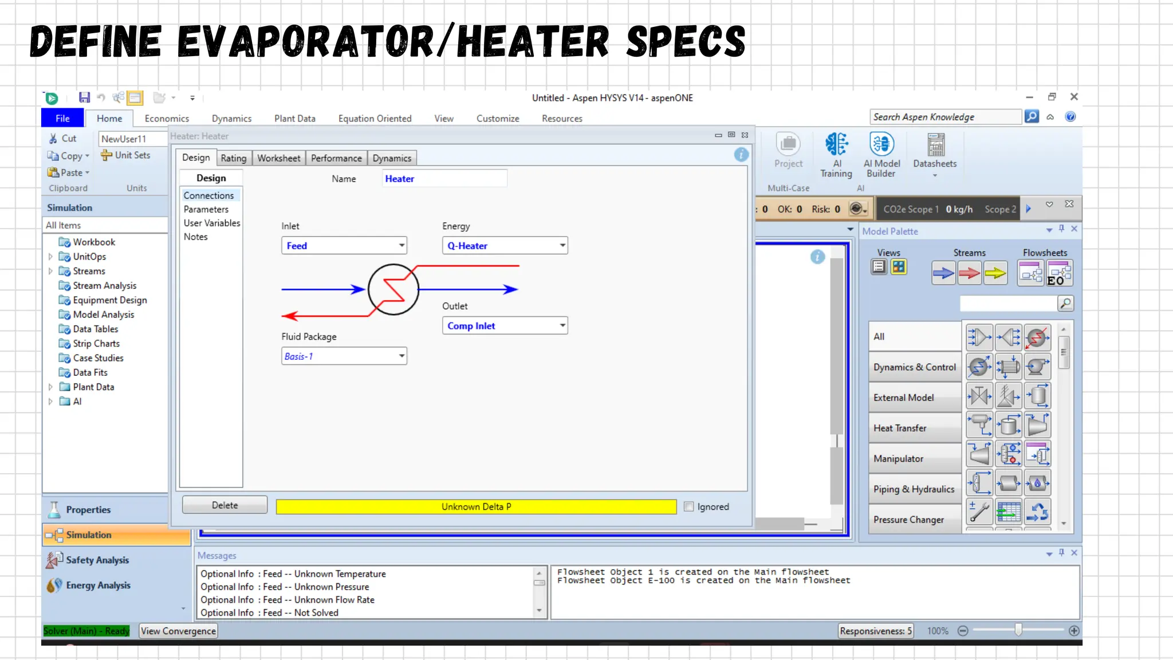The image size is (1173, 660).
Task: Select Heat Transfer palette category
Action: click(x=915, y=428)
